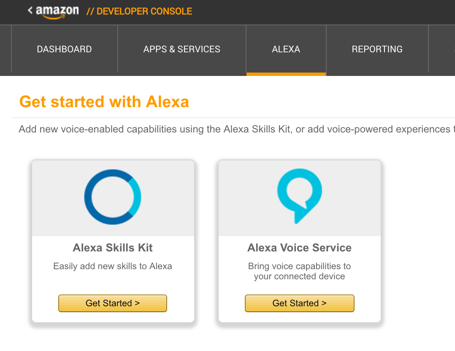Viewport: 455px width, 351px height.
Task: Click the Alexa Skills Kit card title
Action: (x=113, y=248)
